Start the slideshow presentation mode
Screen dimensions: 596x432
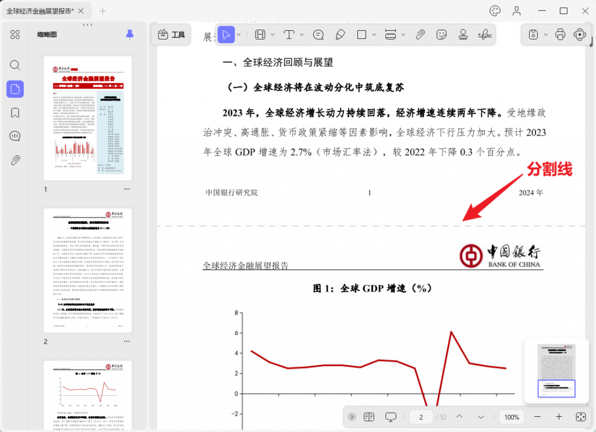coord(391,417)
